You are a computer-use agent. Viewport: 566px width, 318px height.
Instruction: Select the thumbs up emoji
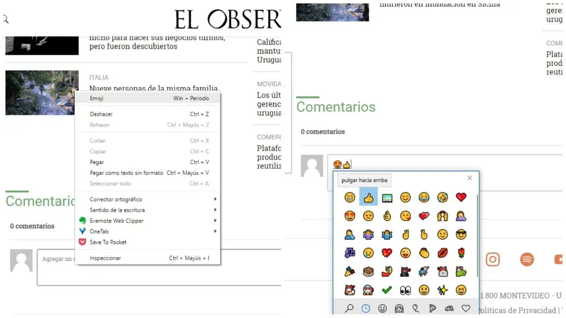coord(368,197)
